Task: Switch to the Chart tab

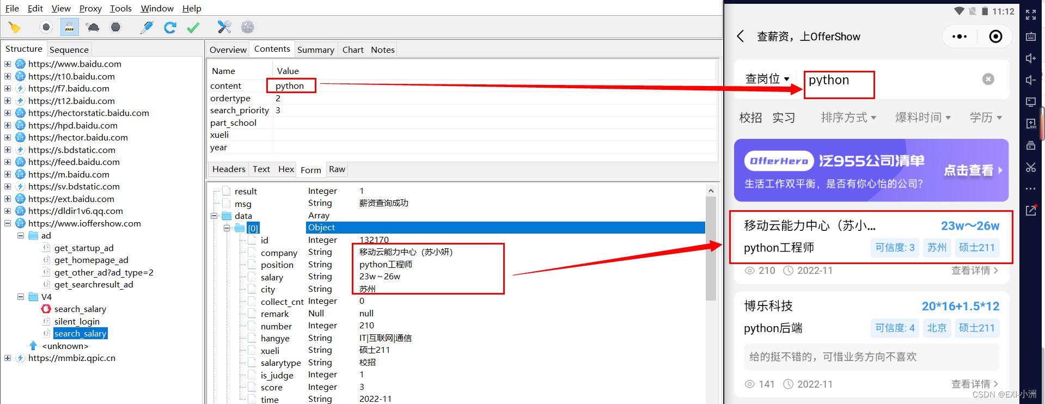Action: coord(353,50)
